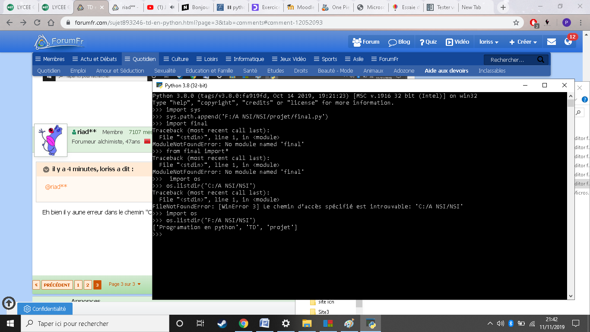Open the Sports menu
The height and width of the screenshot is (332, 590).
pos(325,59)
